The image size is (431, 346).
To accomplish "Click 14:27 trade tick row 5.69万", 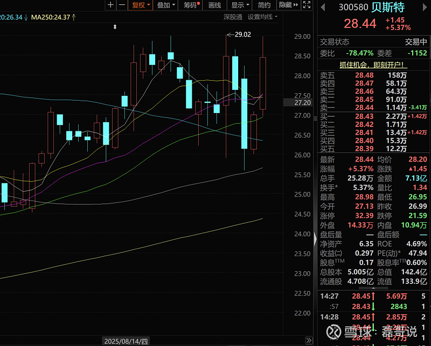I will click(x=373, y=296).
